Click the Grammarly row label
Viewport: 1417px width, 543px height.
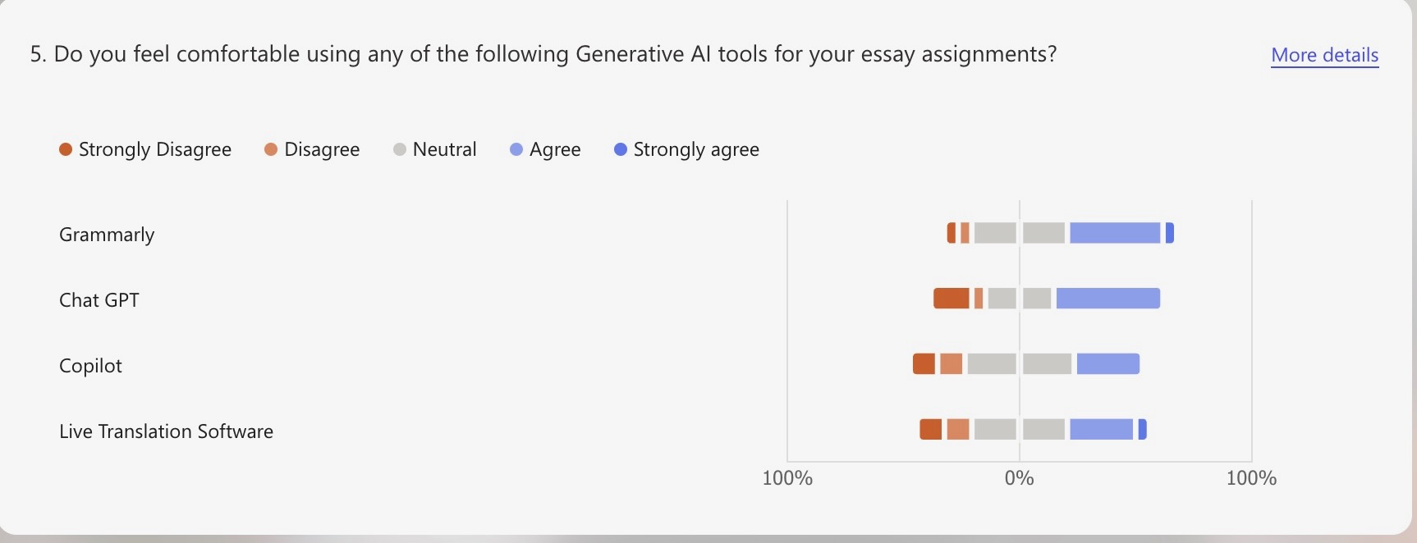click(107, 235)
